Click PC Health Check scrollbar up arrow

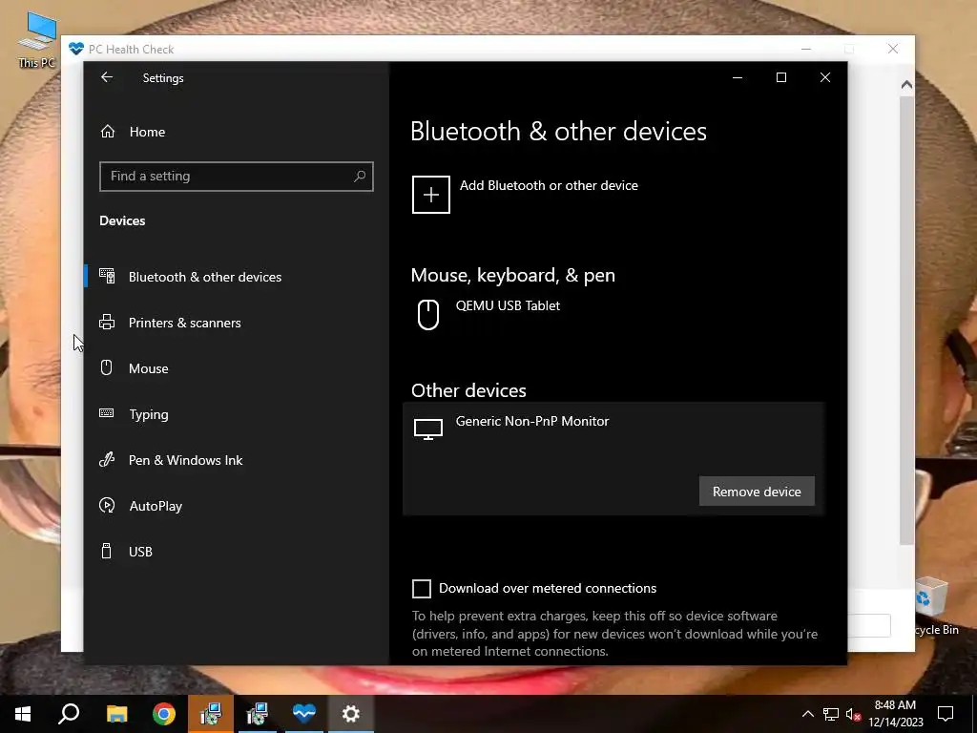[x=906, y=85]
